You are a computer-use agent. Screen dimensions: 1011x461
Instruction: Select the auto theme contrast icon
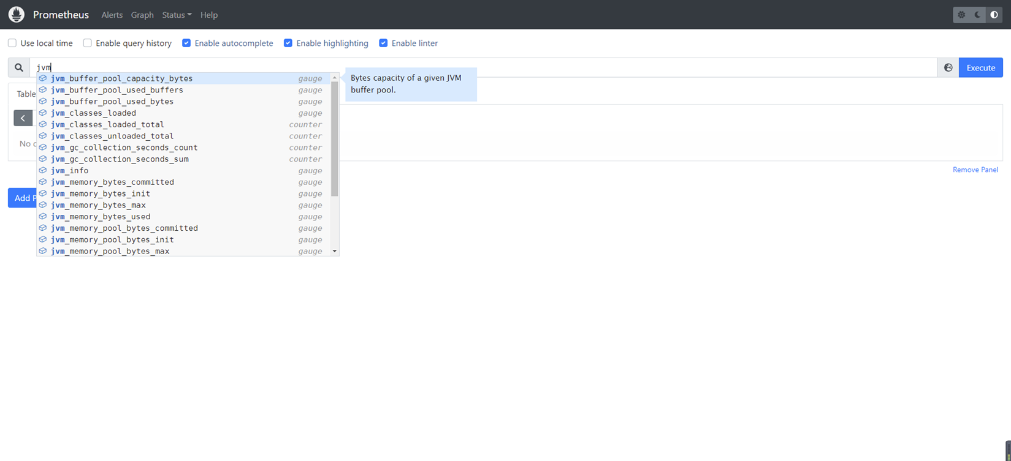994,15
